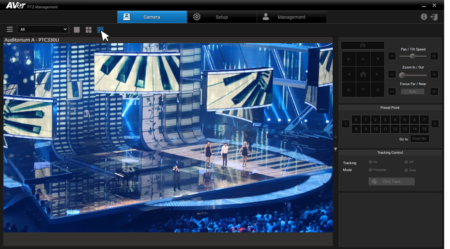Show next preset points page arrow
This screenshot has width=450, height=249.
pos(435,124)
